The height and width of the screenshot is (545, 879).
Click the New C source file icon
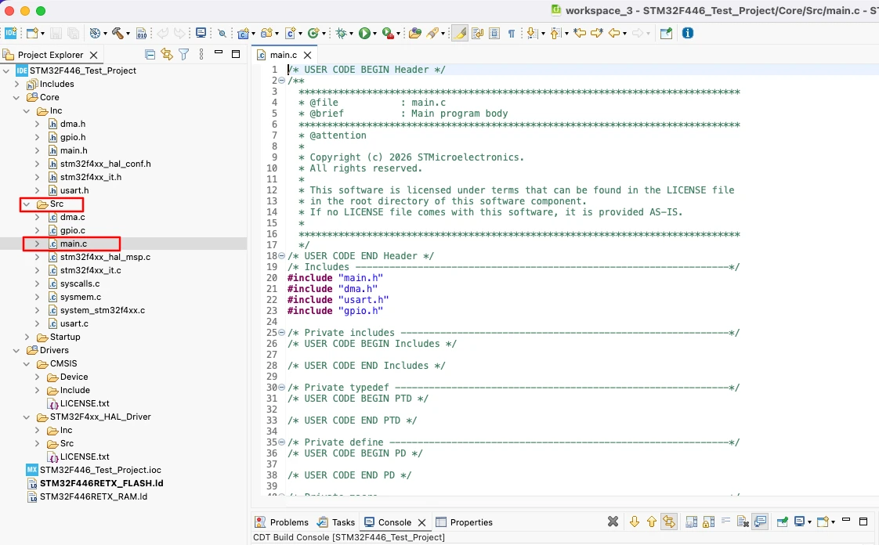pos(291,34)
